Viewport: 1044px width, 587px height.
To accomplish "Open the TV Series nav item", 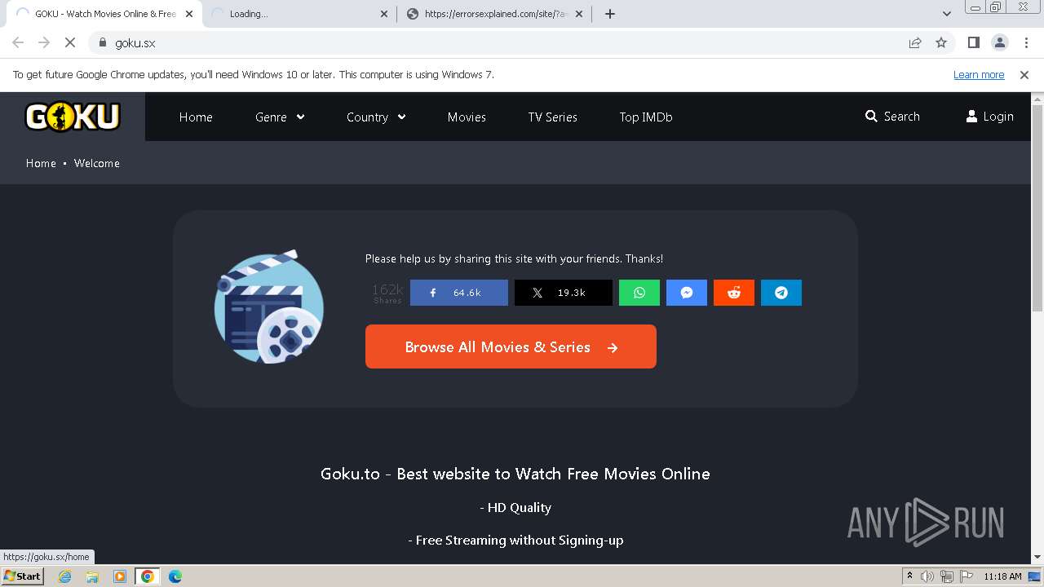I will (552, 117).
